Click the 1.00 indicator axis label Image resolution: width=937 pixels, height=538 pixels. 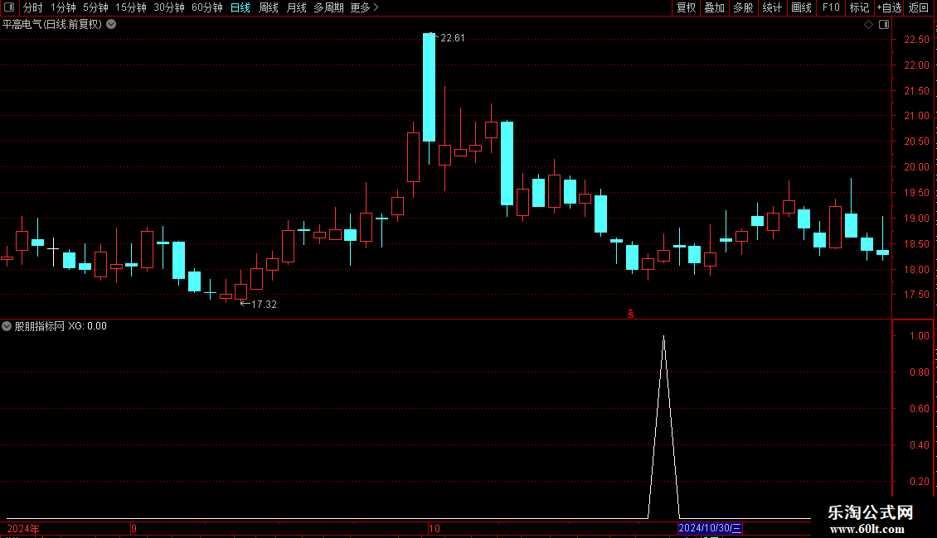point(919,336)
